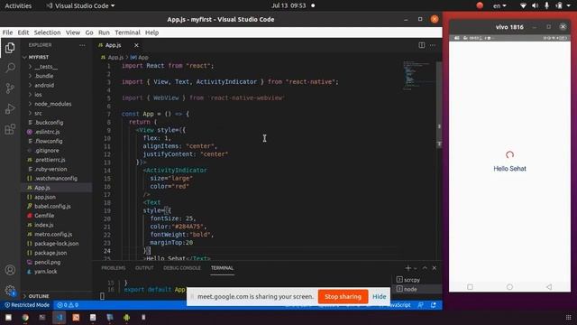The width and height of the screenshot is (577, 325).
Task: Collapse the MYFIRST folder section
Action: (x=39, y=57)
